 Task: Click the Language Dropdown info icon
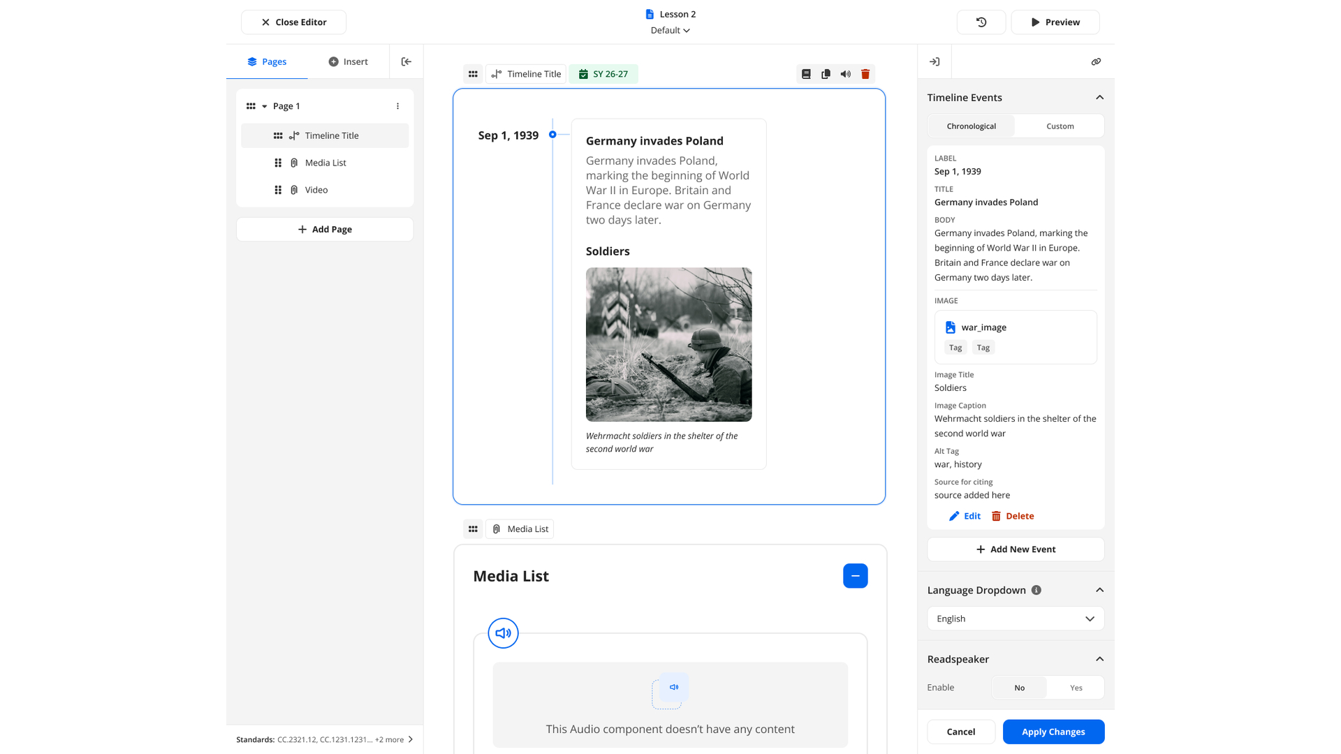click(1036, 590)
